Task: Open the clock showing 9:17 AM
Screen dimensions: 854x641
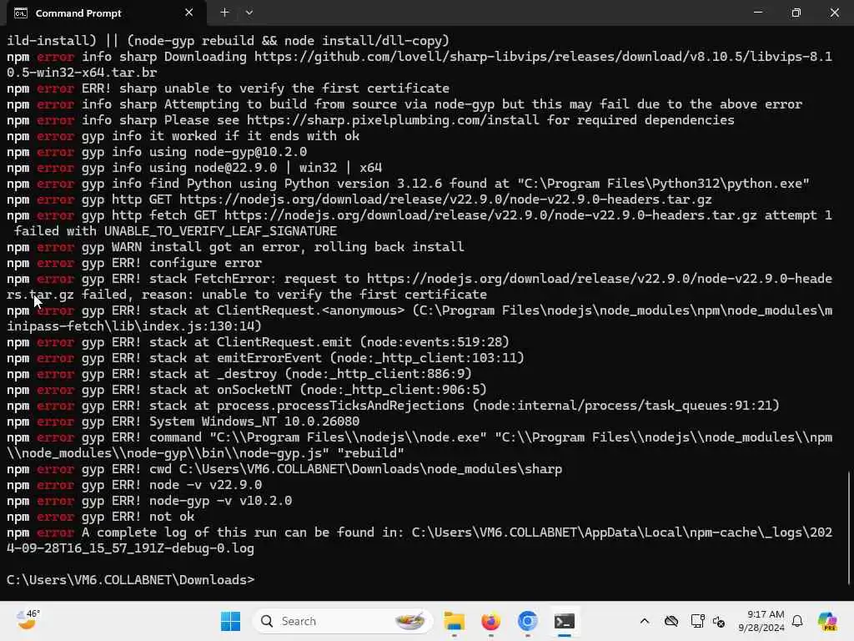Action: pos(761,621)
